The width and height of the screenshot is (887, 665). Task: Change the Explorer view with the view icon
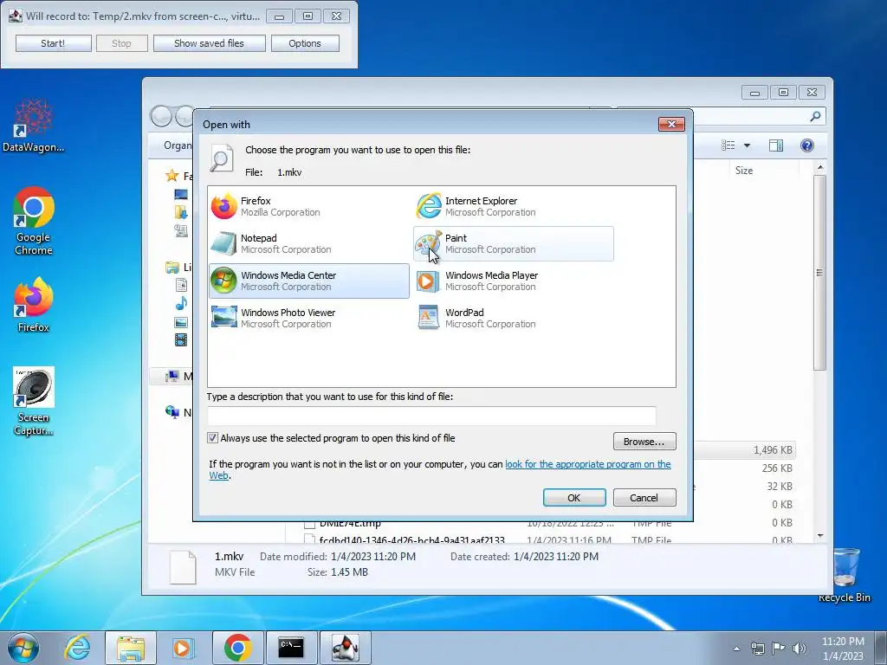pos(728,145)
